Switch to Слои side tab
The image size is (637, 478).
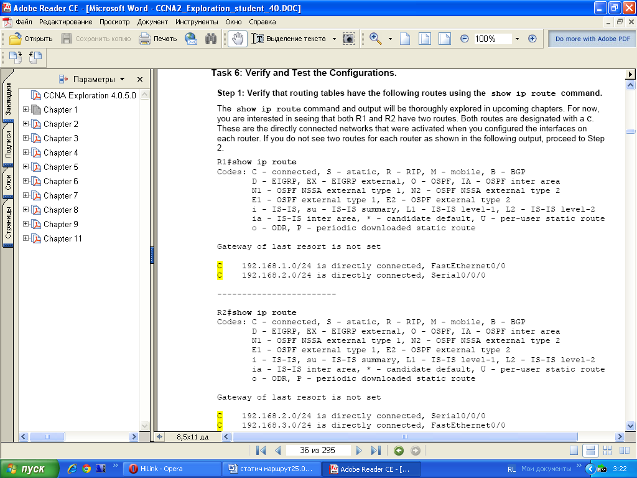tap(8, 182)
